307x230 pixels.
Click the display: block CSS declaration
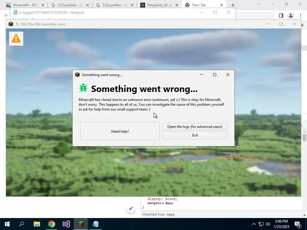click(162, 199)
